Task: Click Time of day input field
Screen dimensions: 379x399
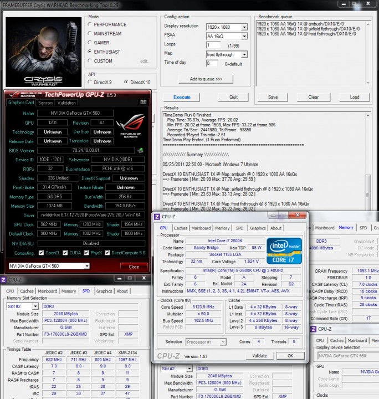Action: [x=212, y=63]
